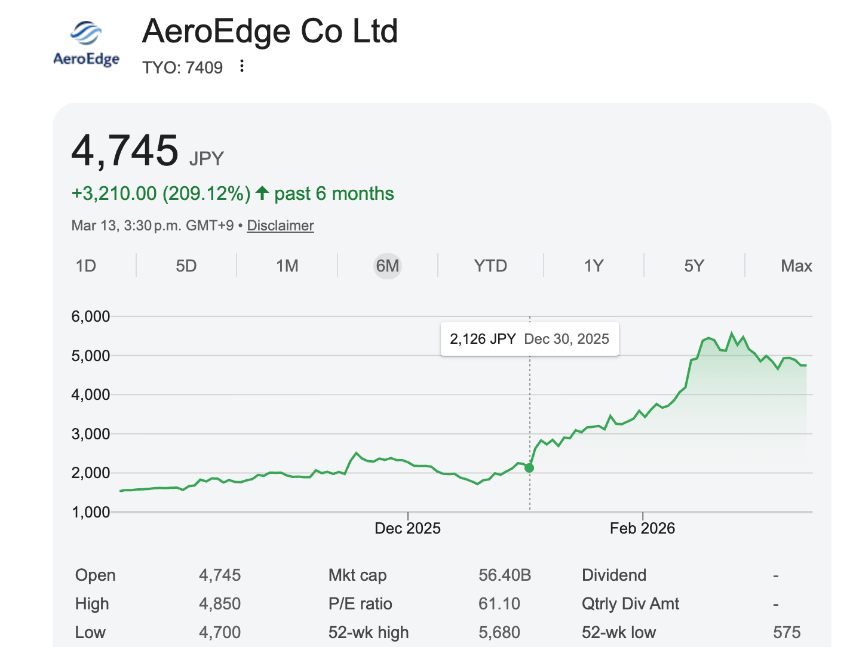This screenshot has height=647, width=853.
Task: Click the 2,126 JPY price tooltip
Action: click(x=529, y=339)
